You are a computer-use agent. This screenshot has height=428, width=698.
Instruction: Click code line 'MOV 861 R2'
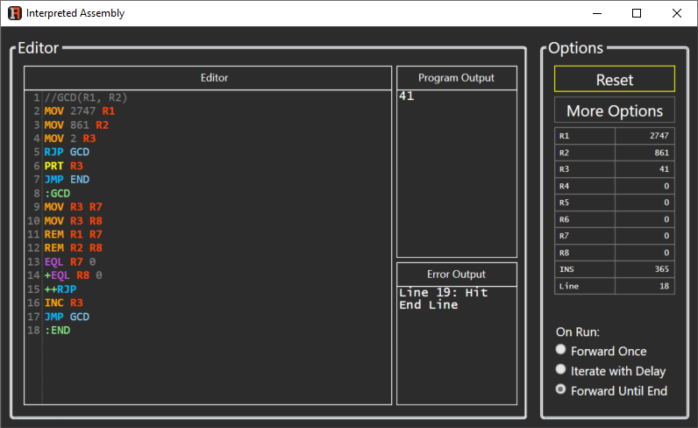coord(76,125)
